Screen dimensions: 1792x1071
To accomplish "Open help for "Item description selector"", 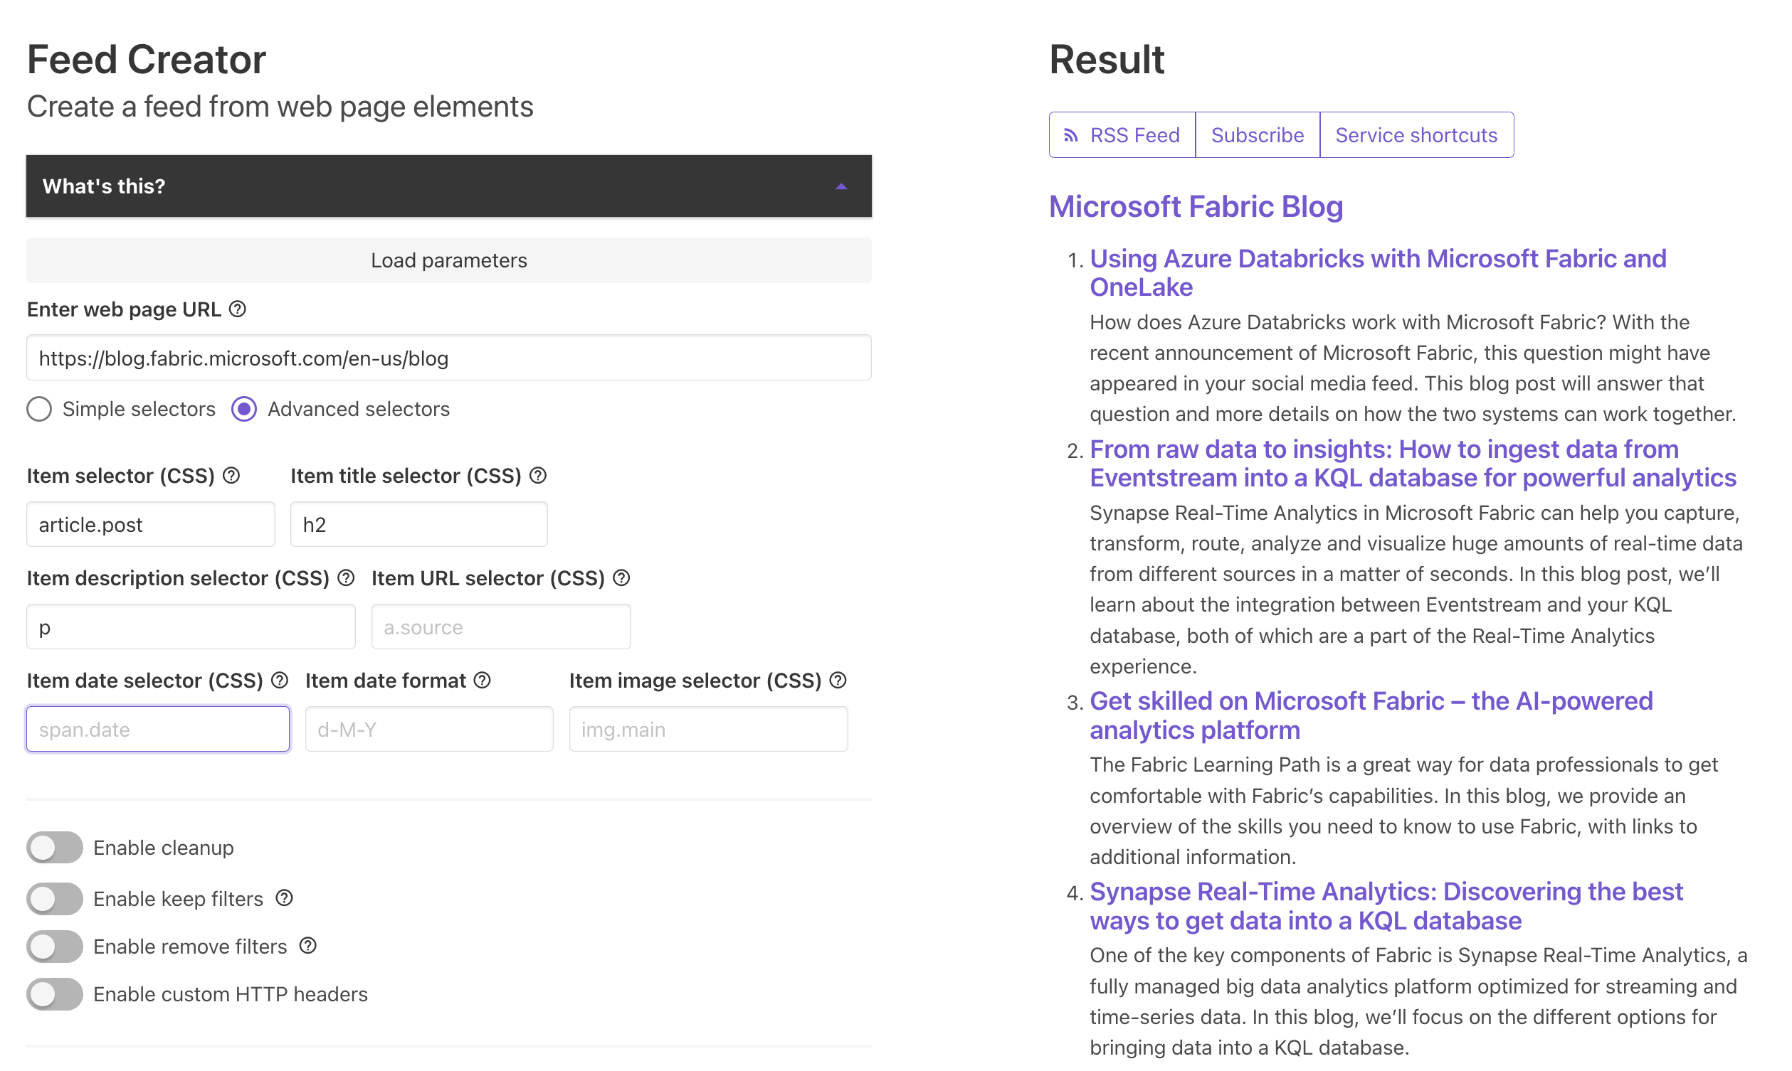I will coord(346,577).
